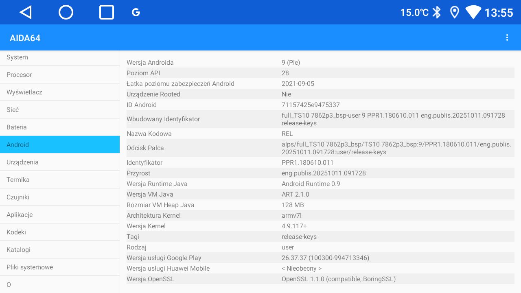
Task: Select the OpenSSL 1.1.0 value text
Action: click(339, 279)
